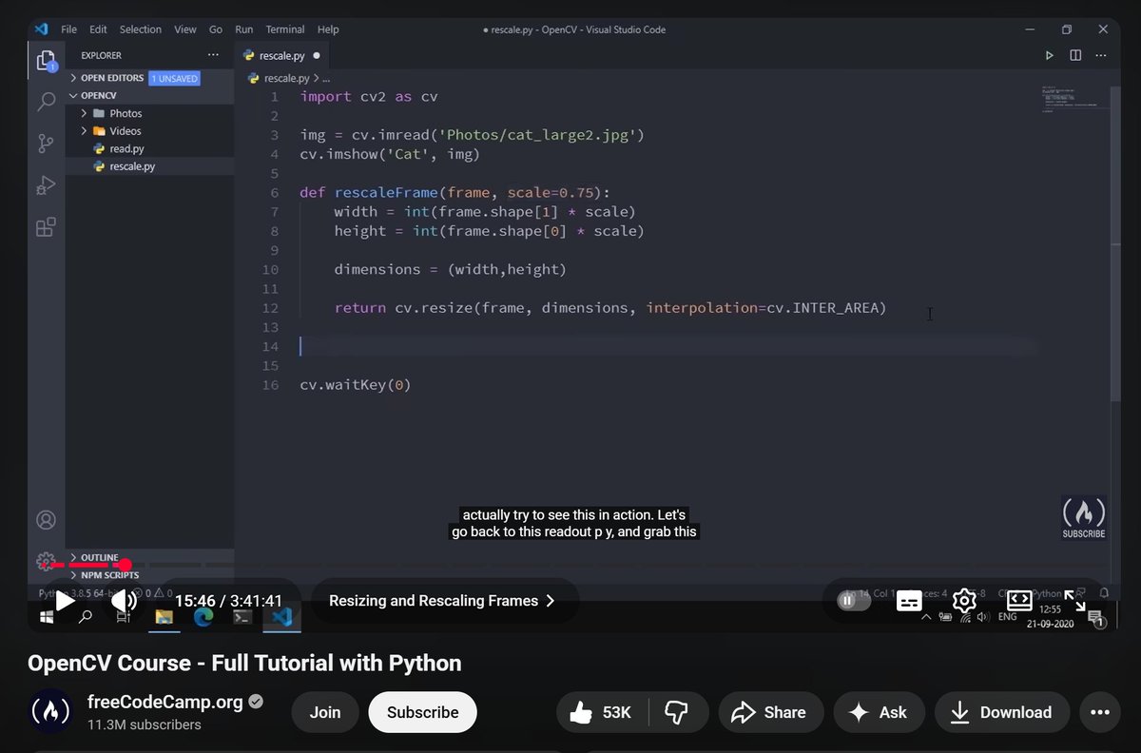This screenshot has height=753, width=1141.
Task: Open the Terminal menu
Action: (x=285, y=29)
